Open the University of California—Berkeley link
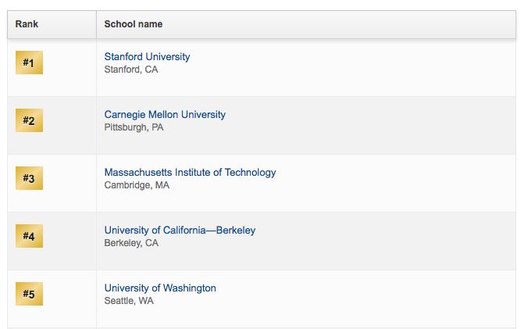 point(180,231)
